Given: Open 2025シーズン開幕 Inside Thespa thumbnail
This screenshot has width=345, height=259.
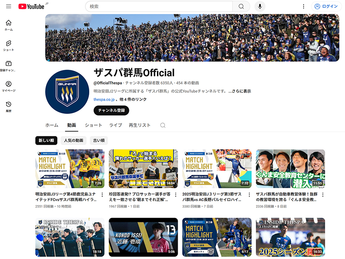Looking at the screenshot, I should coord(290,237).
